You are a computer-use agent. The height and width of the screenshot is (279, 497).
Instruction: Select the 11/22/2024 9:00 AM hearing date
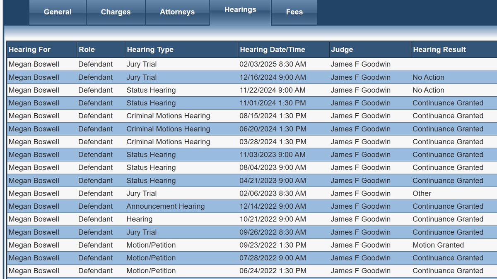(x=273, y=90)
